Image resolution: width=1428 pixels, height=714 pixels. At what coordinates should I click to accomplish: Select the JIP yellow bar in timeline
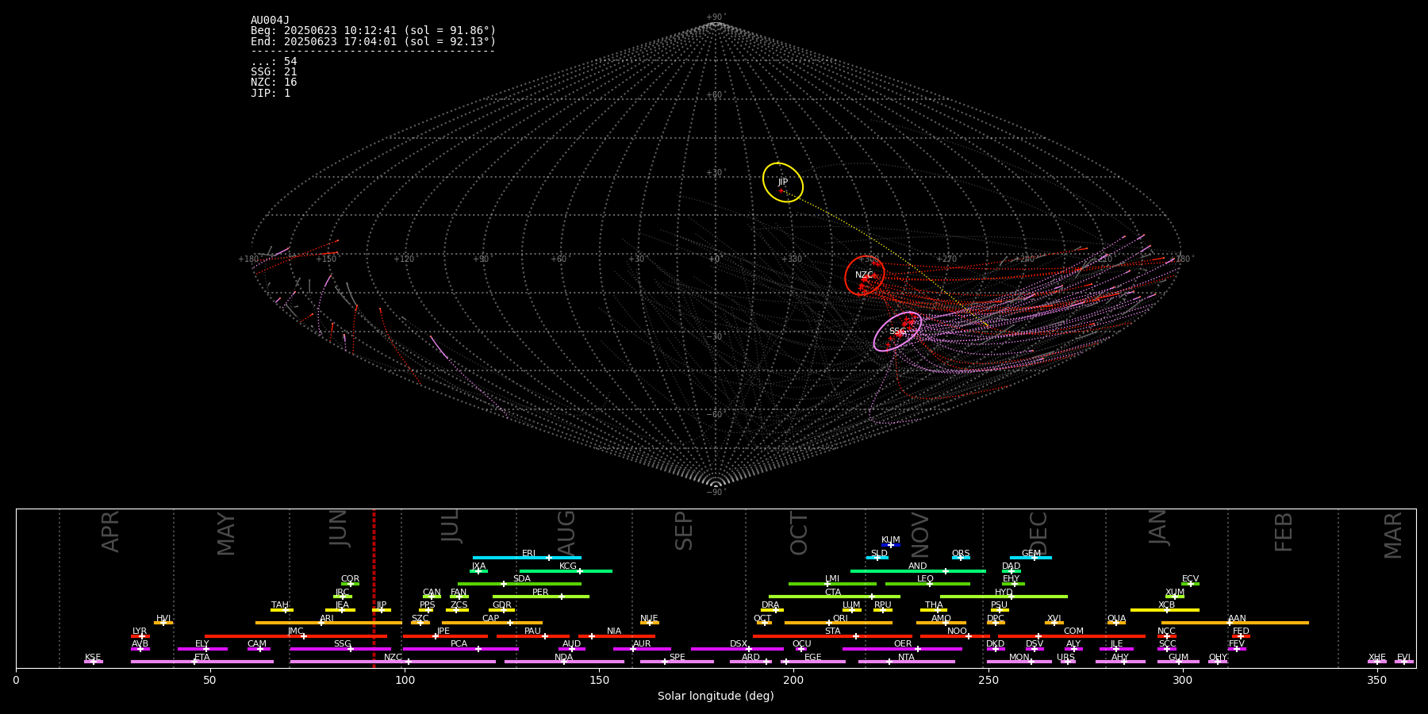[382, 610]
